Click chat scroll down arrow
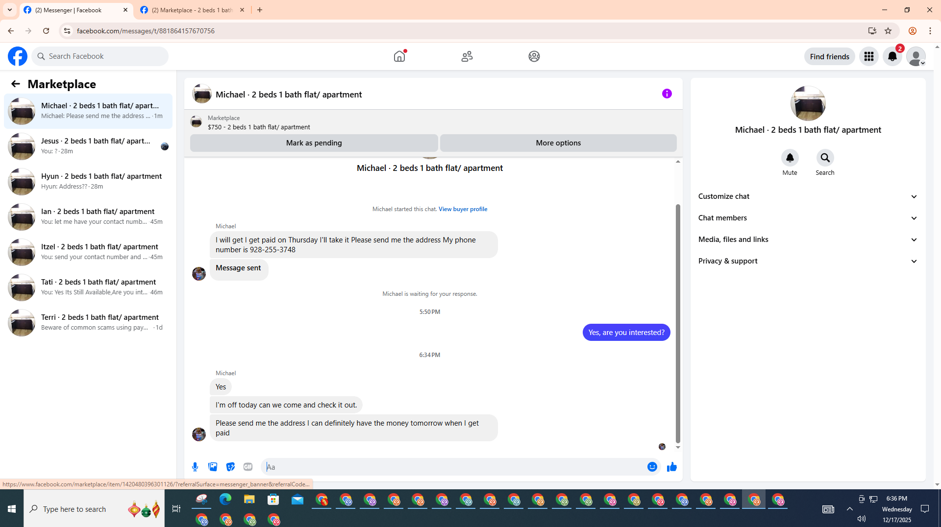The height and width of the screenshot is (527, 941). [x=678, y=448]
